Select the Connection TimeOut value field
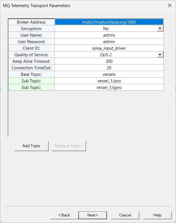Viewport: 176px width, 223px height. click(109, 68)
